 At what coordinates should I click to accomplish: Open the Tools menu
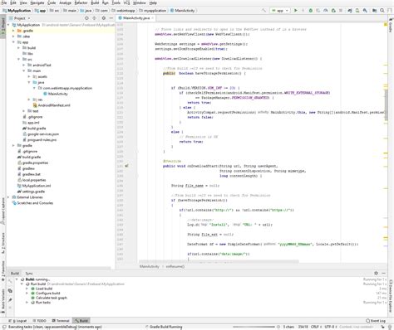pos(116,2)
